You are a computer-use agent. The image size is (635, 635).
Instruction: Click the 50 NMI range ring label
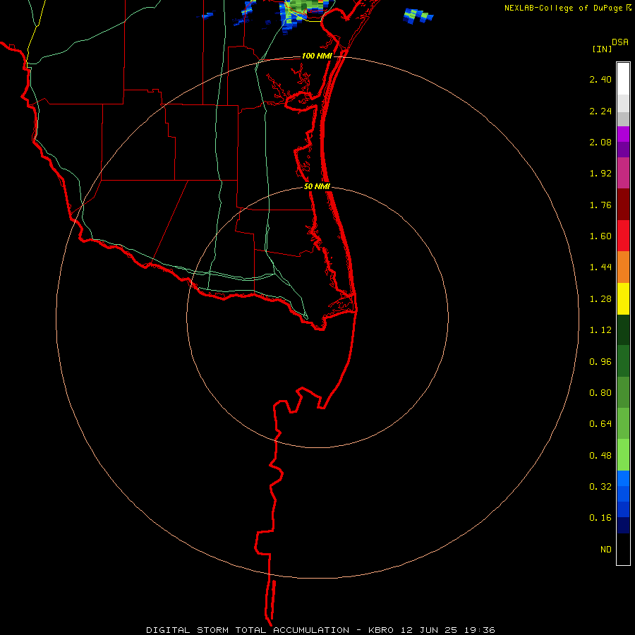pos(317,186)
